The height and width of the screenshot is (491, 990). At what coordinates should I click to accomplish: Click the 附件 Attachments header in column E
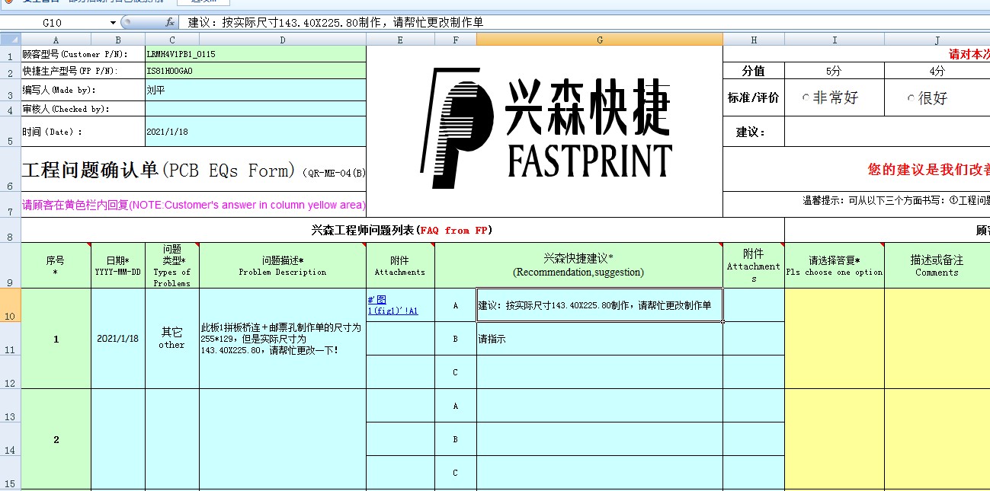400,266
